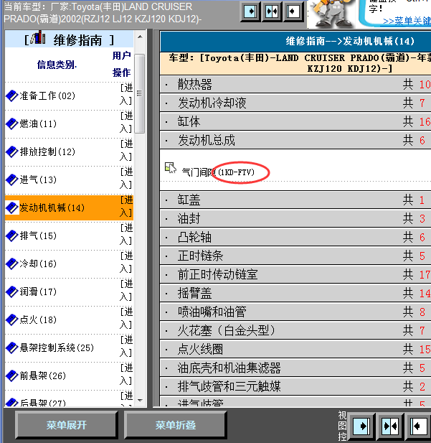The height and width of the screenshot is (443, 431).
Task: Click the 维修指南 books icon
Action: tap(38, 38)
